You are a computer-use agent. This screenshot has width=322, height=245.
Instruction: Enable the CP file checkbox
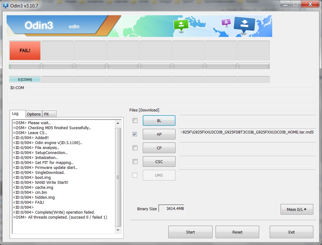pyautogui.click(x=135, y=148)
